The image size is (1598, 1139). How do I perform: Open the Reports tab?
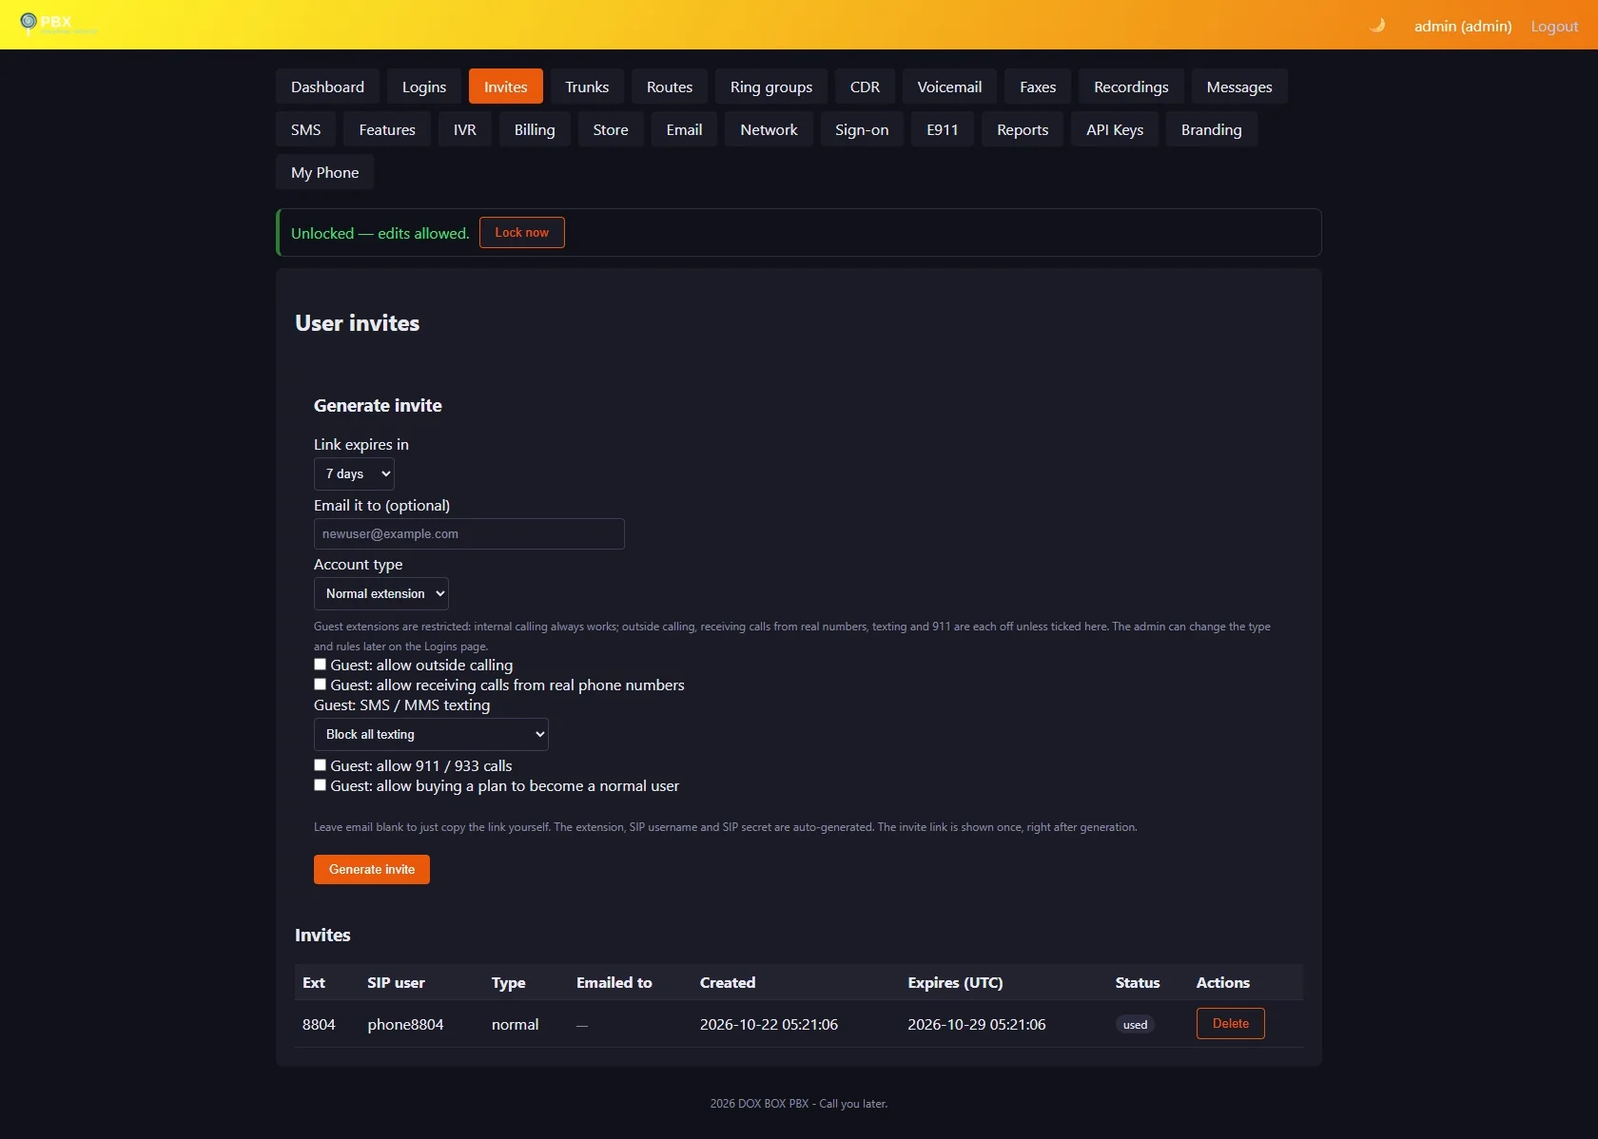tap(1023, 129)
